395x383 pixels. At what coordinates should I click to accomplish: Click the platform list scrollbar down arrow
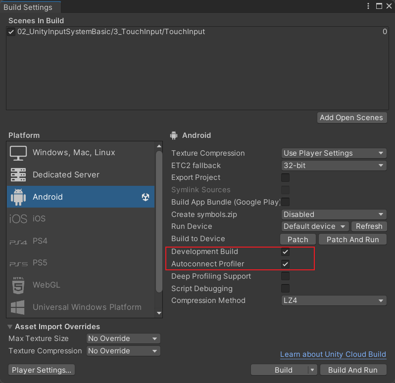(159, 313)
